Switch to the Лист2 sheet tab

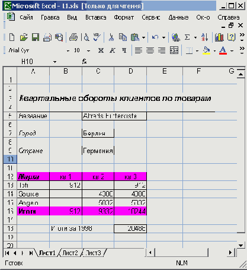click(x=70, y=253)
